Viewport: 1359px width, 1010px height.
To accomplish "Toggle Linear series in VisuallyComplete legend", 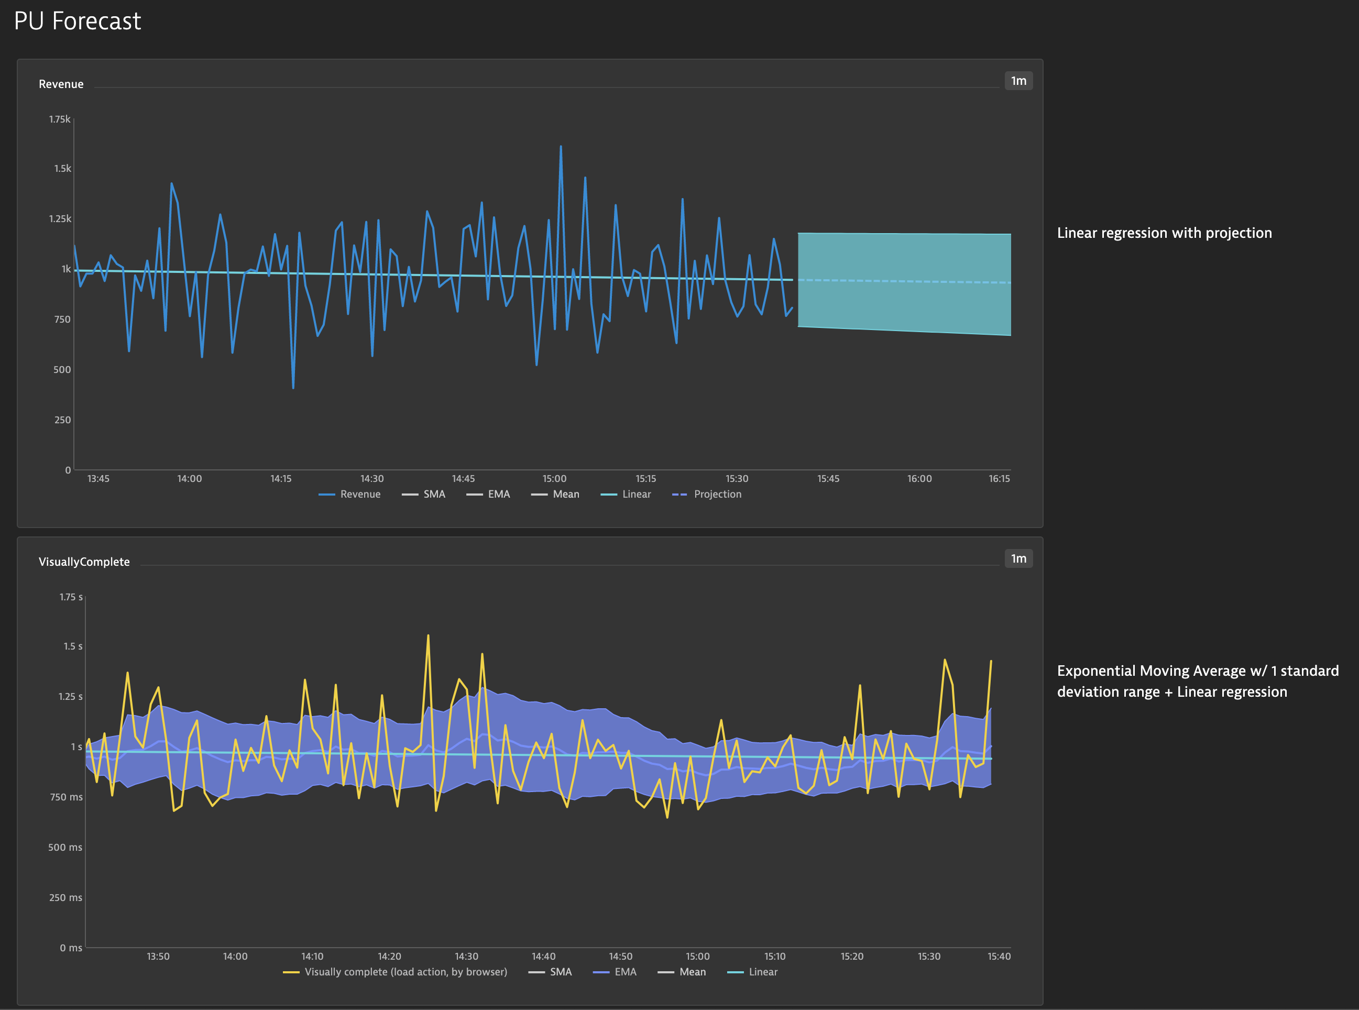I will point(752,971).
